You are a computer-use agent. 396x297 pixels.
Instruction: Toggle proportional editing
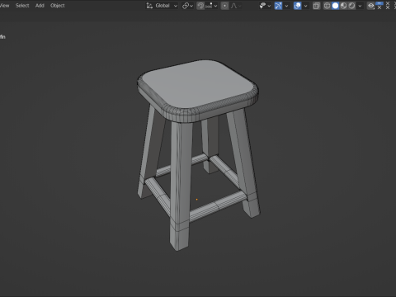(224, 6)
